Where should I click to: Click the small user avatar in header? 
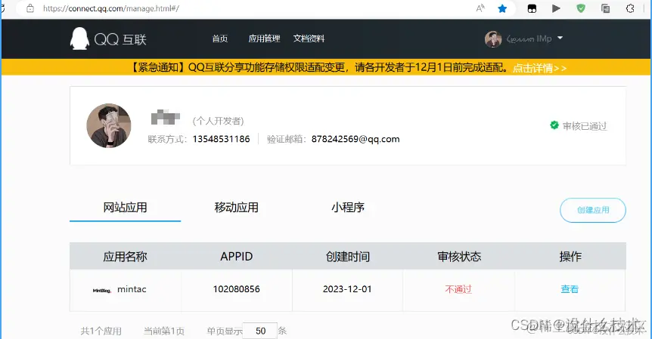[x=493, y=39]
